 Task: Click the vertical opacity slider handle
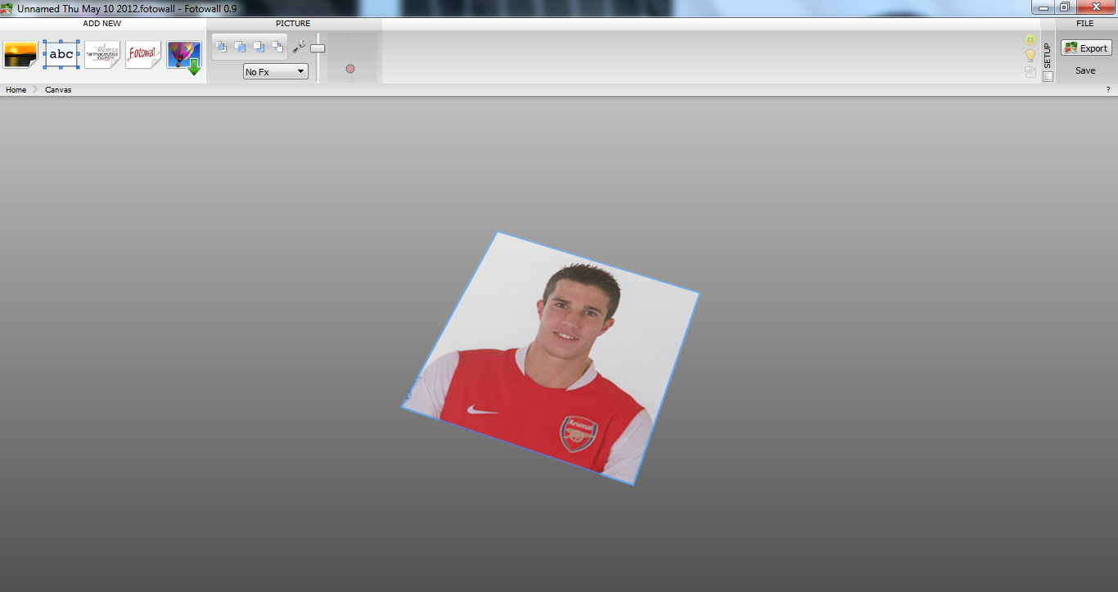click(x=318, y=48)
